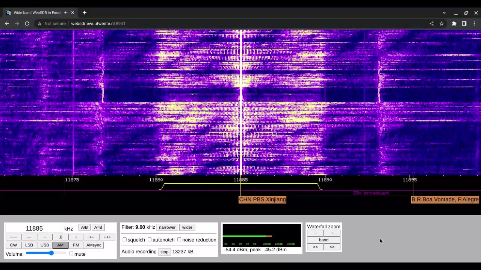Open the browser extensions puzzle icon
481x270 pixels.
(x=454, y=23)
